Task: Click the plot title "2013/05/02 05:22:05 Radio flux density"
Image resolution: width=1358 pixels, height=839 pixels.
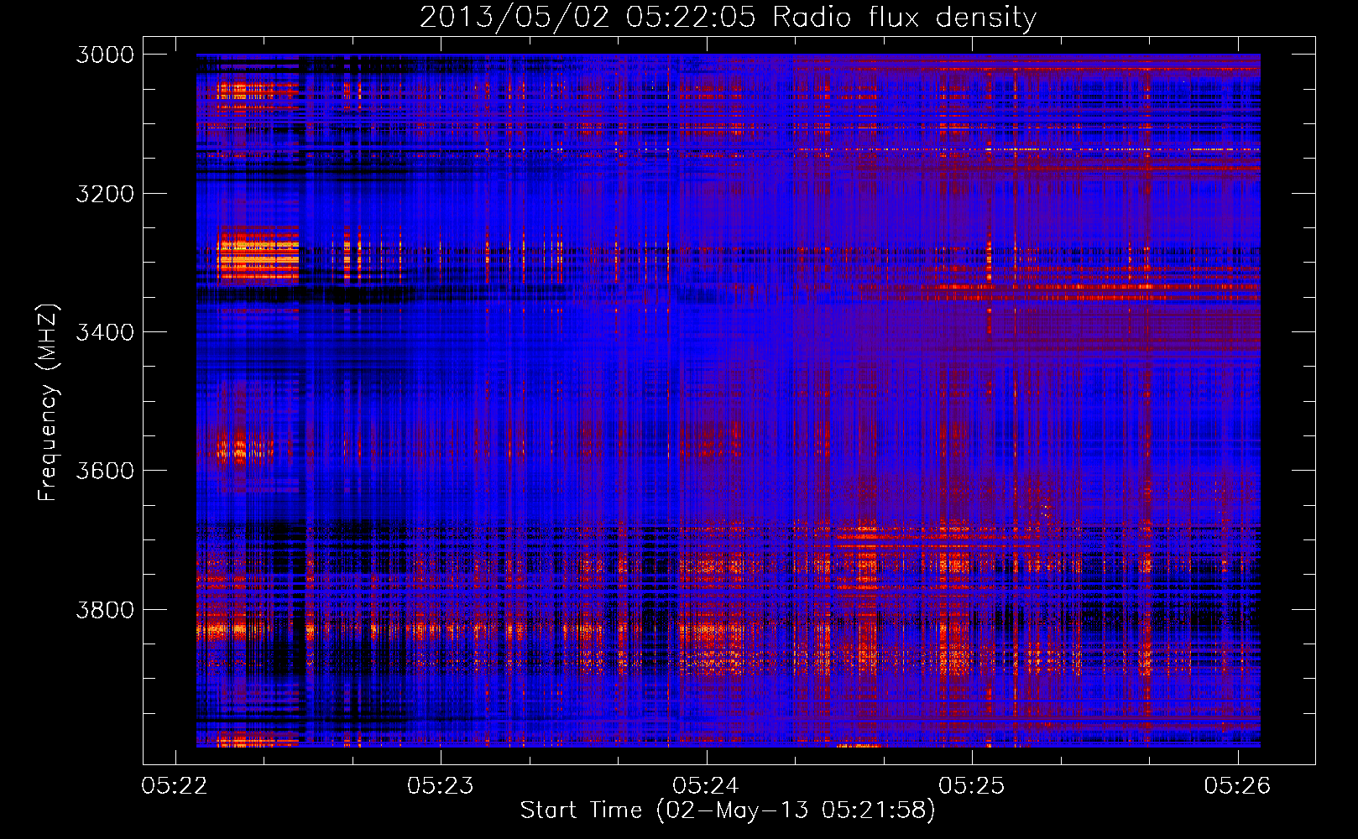Action: pos(728,17)
